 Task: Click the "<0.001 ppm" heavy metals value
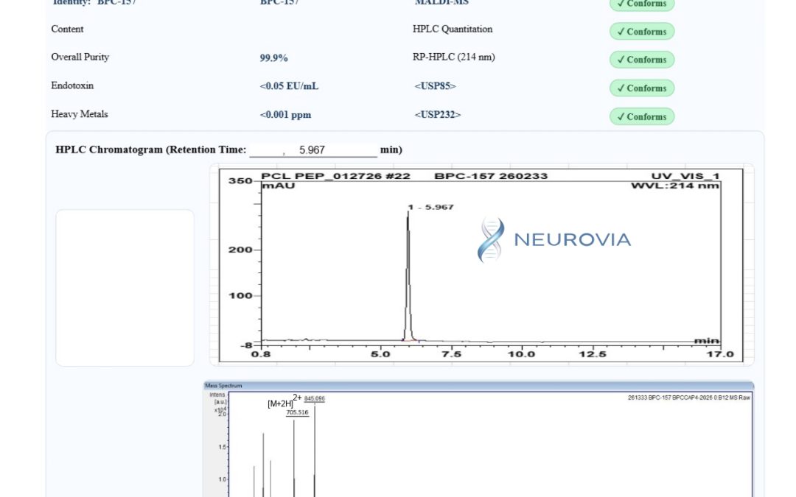[285, 115]
